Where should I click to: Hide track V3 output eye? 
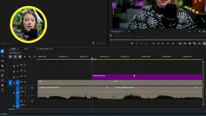click(25, 71)
